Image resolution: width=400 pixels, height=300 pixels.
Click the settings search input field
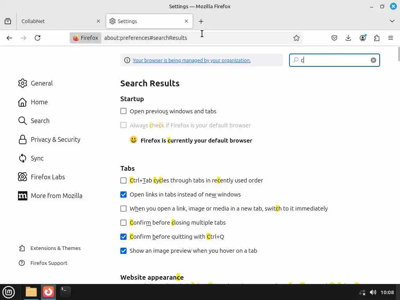[334, 60]
